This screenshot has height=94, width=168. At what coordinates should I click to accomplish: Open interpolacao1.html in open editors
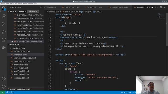coord(26,18)
